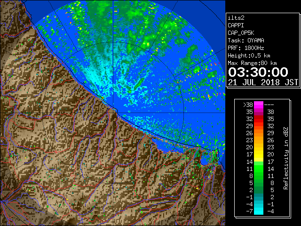Screen dimensions: 301x226
Task: Pick the orange 26–29 dBZ legend band
Action: [259, 133]
